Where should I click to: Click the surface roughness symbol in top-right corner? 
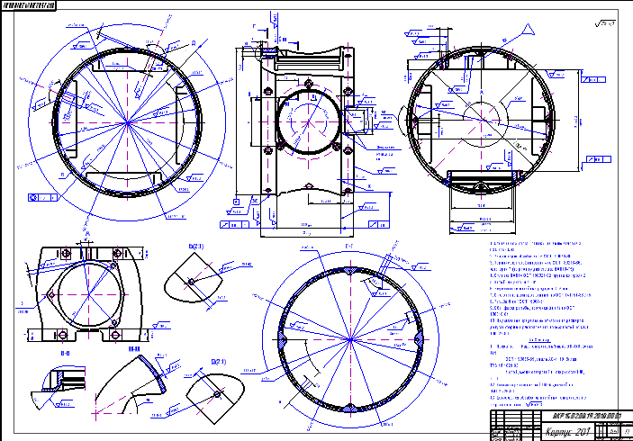pos(605,22)
